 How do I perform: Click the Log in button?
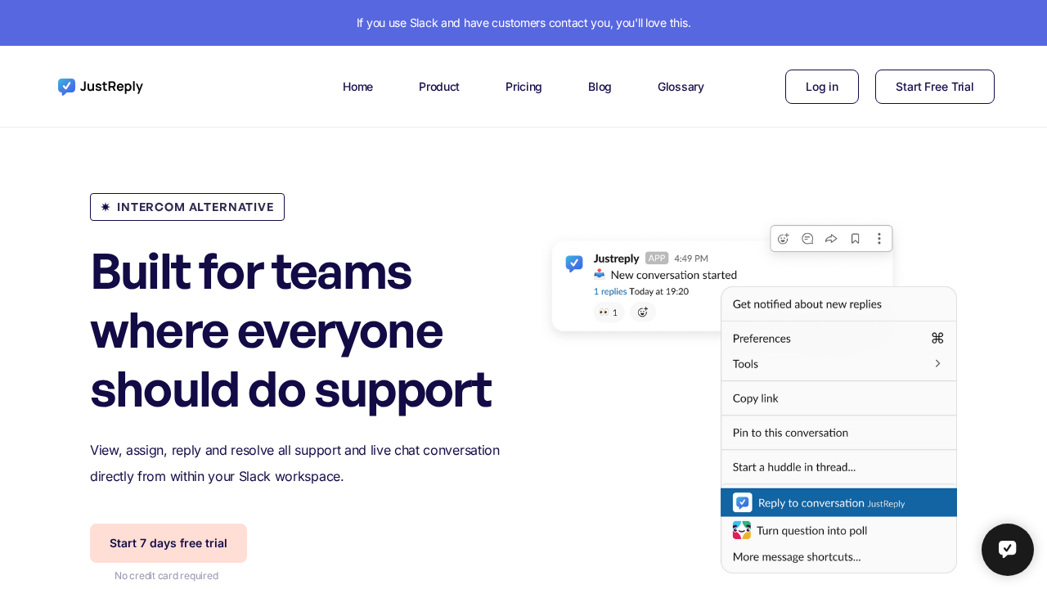click(x=821, y=87)
